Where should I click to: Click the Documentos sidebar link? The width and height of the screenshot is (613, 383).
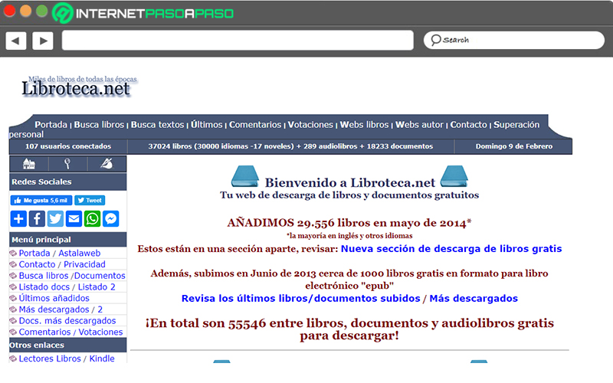point(100,276)
